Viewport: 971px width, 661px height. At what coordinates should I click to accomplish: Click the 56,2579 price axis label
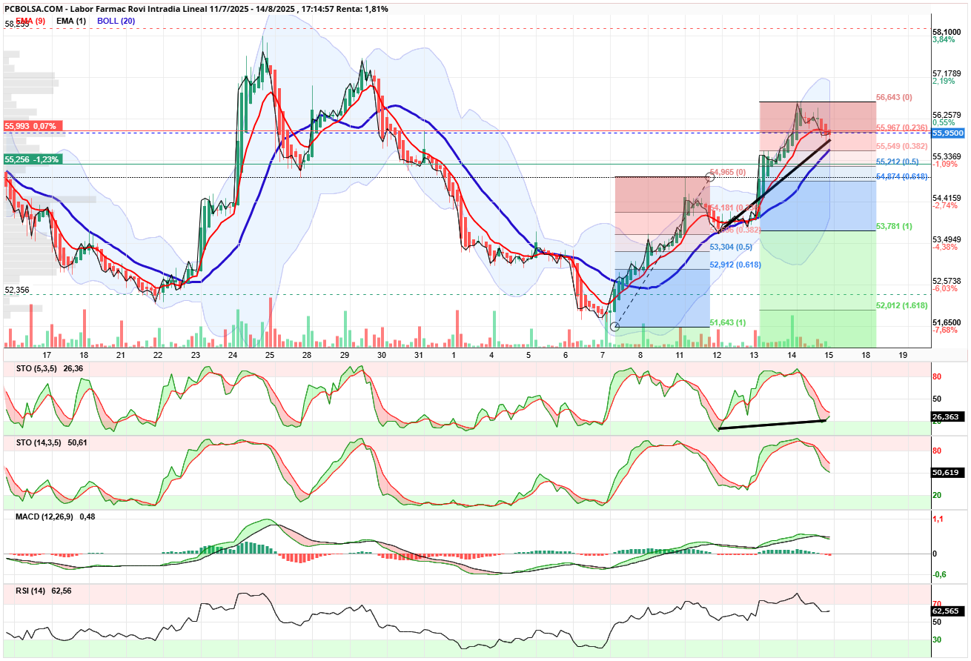pyautogui.click(x=947, y=115)
